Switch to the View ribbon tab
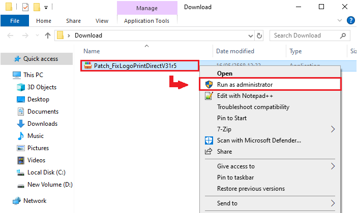 (x=102, y=21)
